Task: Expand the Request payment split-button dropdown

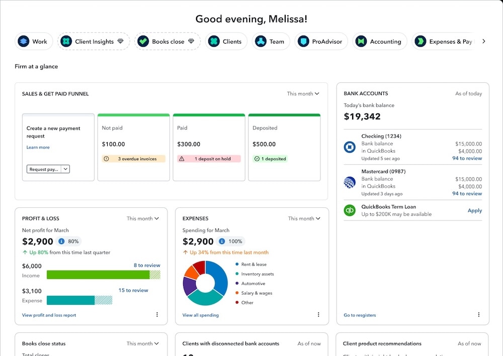Action: tap(66, 169)
